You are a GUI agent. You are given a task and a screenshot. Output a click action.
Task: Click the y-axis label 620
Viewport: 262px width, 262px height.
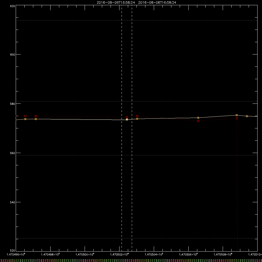(x=13, y=6)
